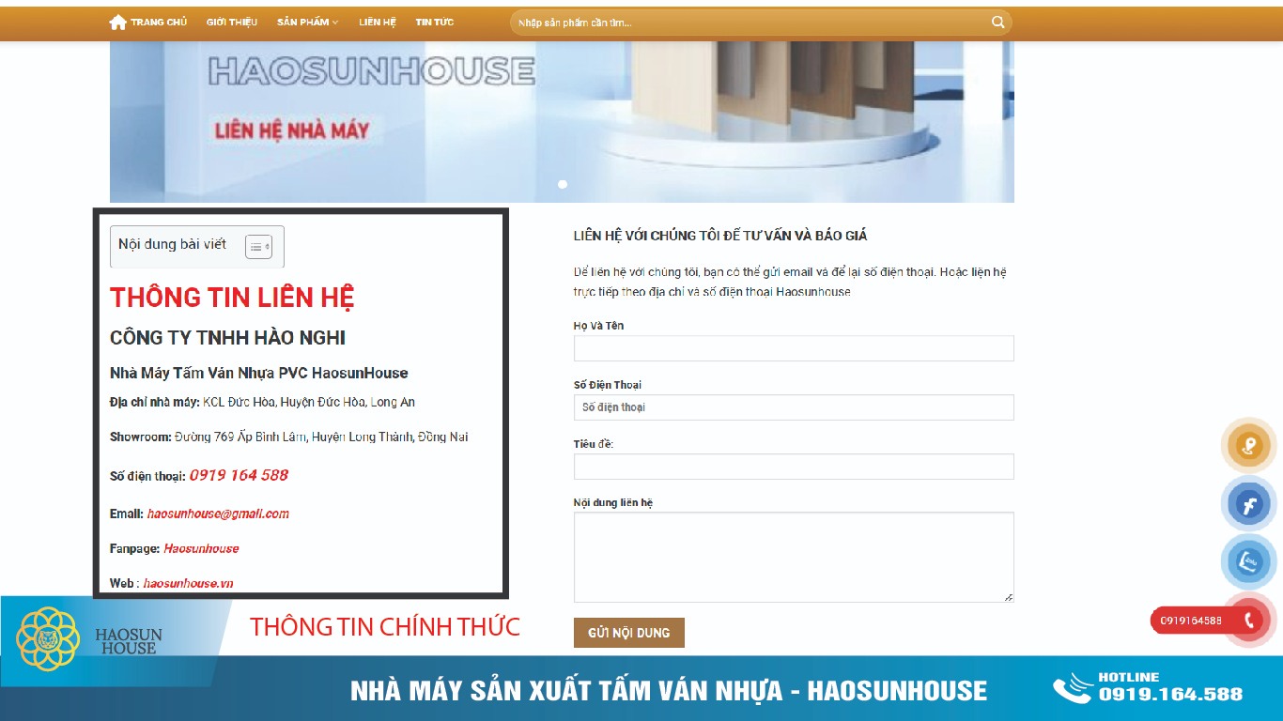Click the textarea resize grip corner
This screenshot has width=1283, height=721.
click(1009, 597)
